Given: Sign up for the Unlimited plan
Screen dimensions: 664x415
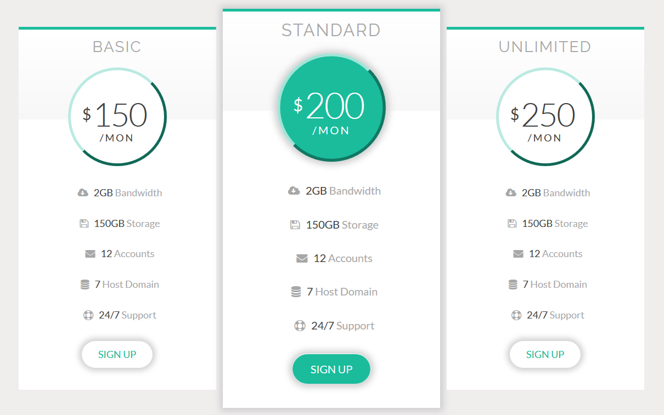Looking at the screenshot, I should pyautogui.click(x=545, y=355).
